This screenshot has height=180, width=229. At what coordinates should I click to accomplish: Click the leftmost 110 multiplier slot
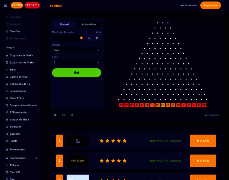click(x=121, y=105)
